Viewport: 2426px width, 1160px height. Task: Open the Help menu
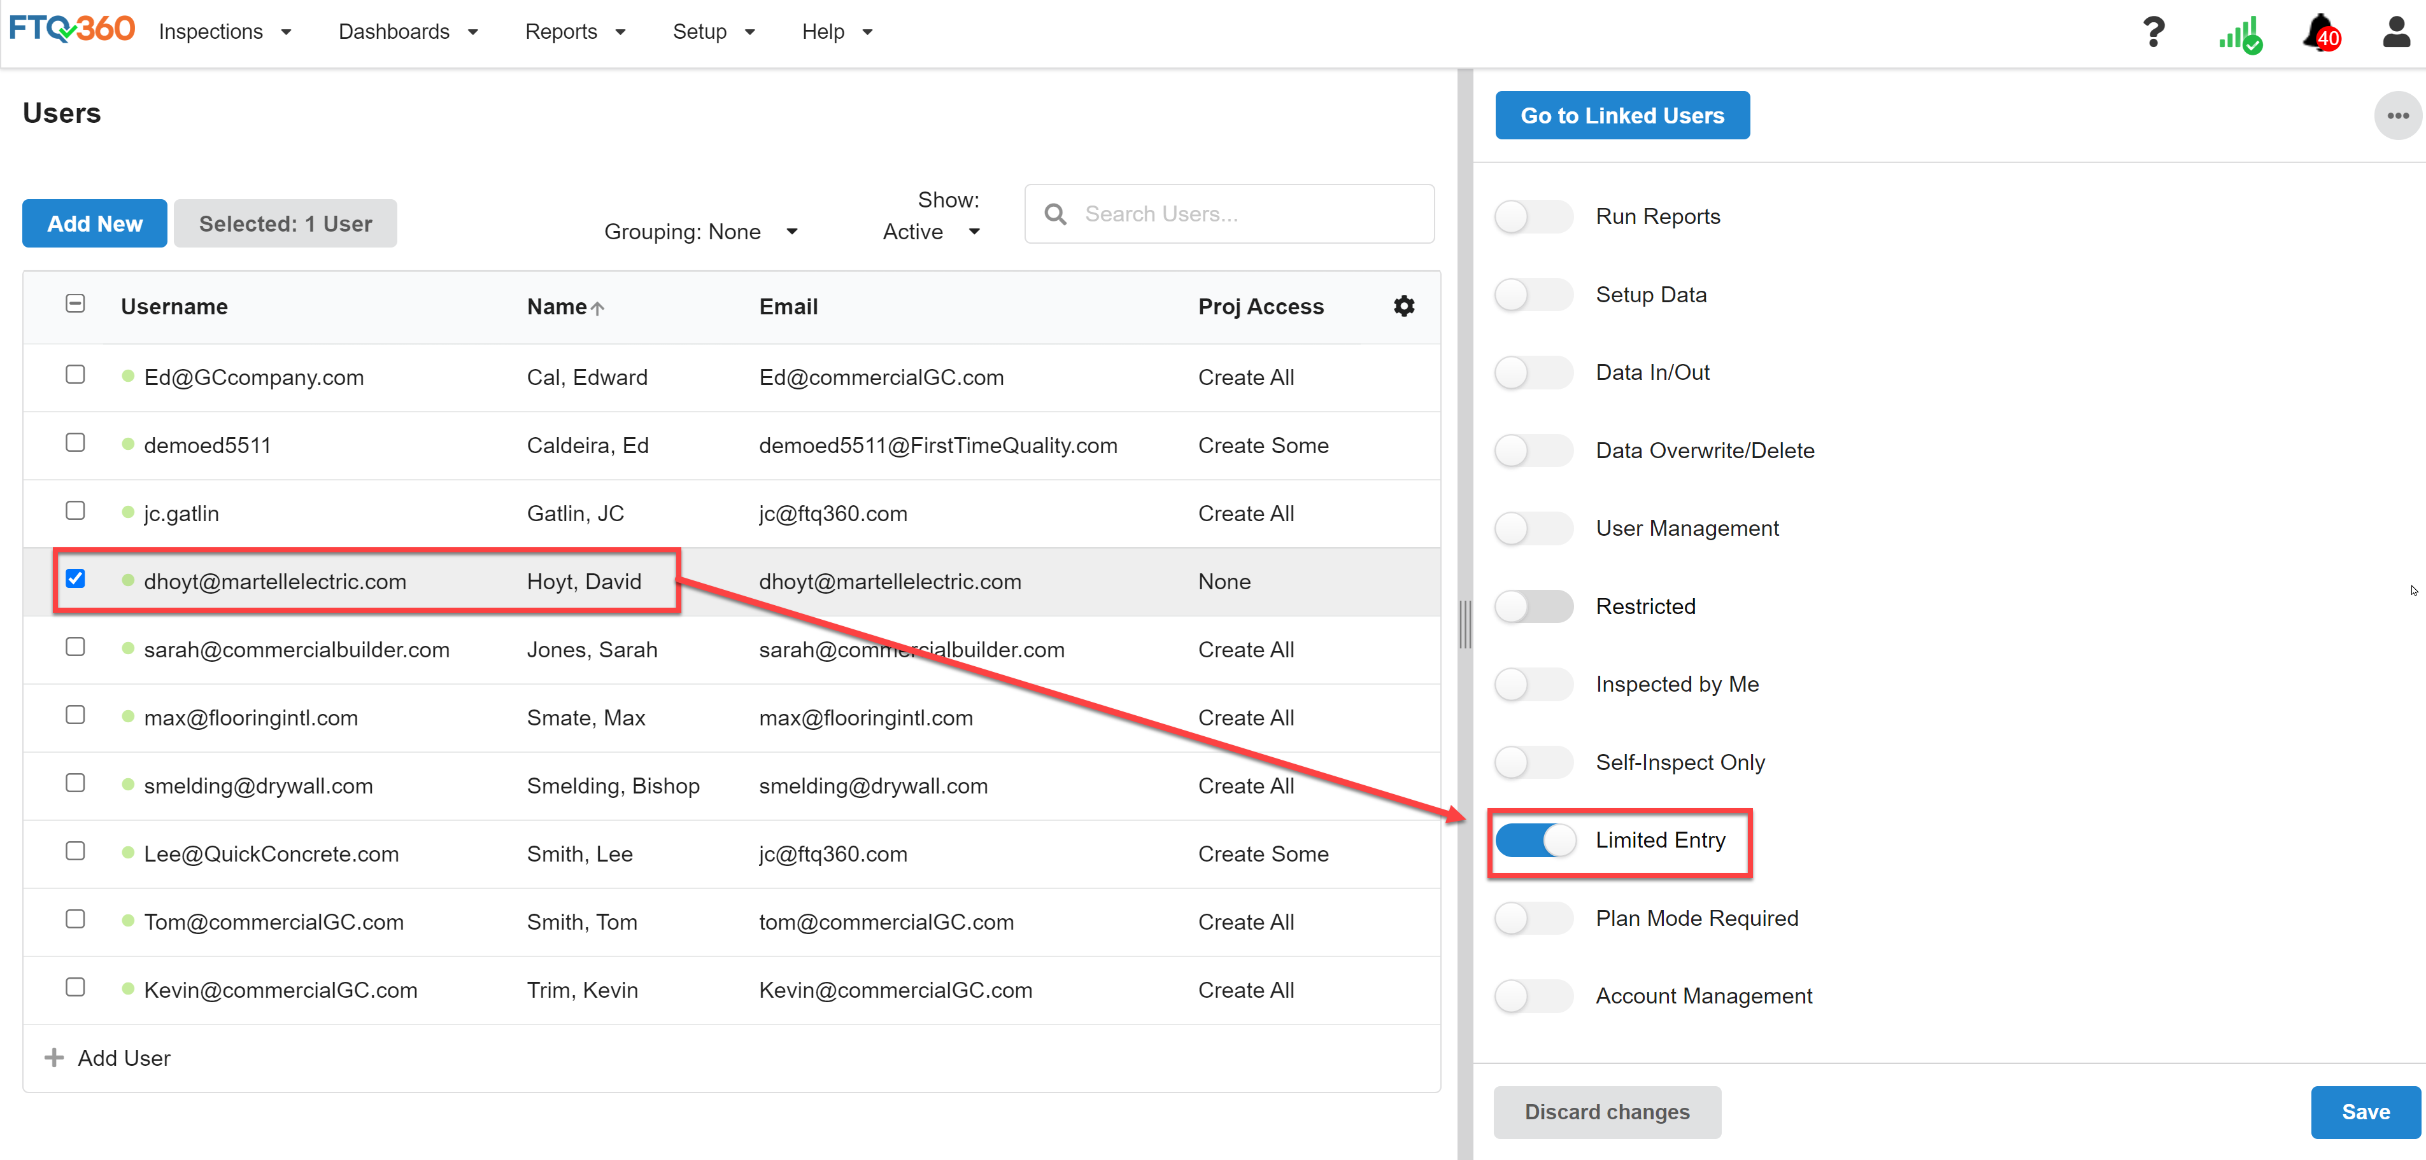[837, 32]
